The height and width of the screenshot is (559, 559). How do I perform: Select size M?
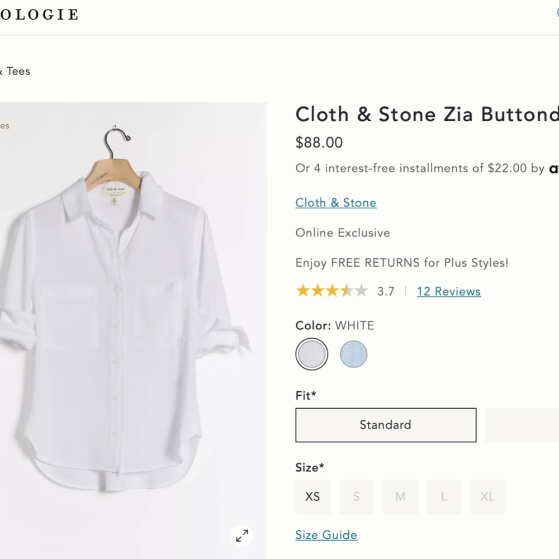click(400, 496)
